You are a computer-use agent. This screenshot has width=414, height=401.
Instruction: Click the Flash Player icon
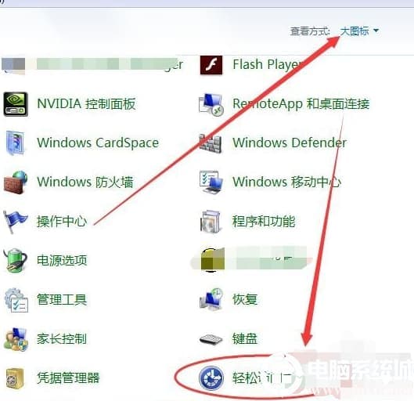click(x=211, y=65)
